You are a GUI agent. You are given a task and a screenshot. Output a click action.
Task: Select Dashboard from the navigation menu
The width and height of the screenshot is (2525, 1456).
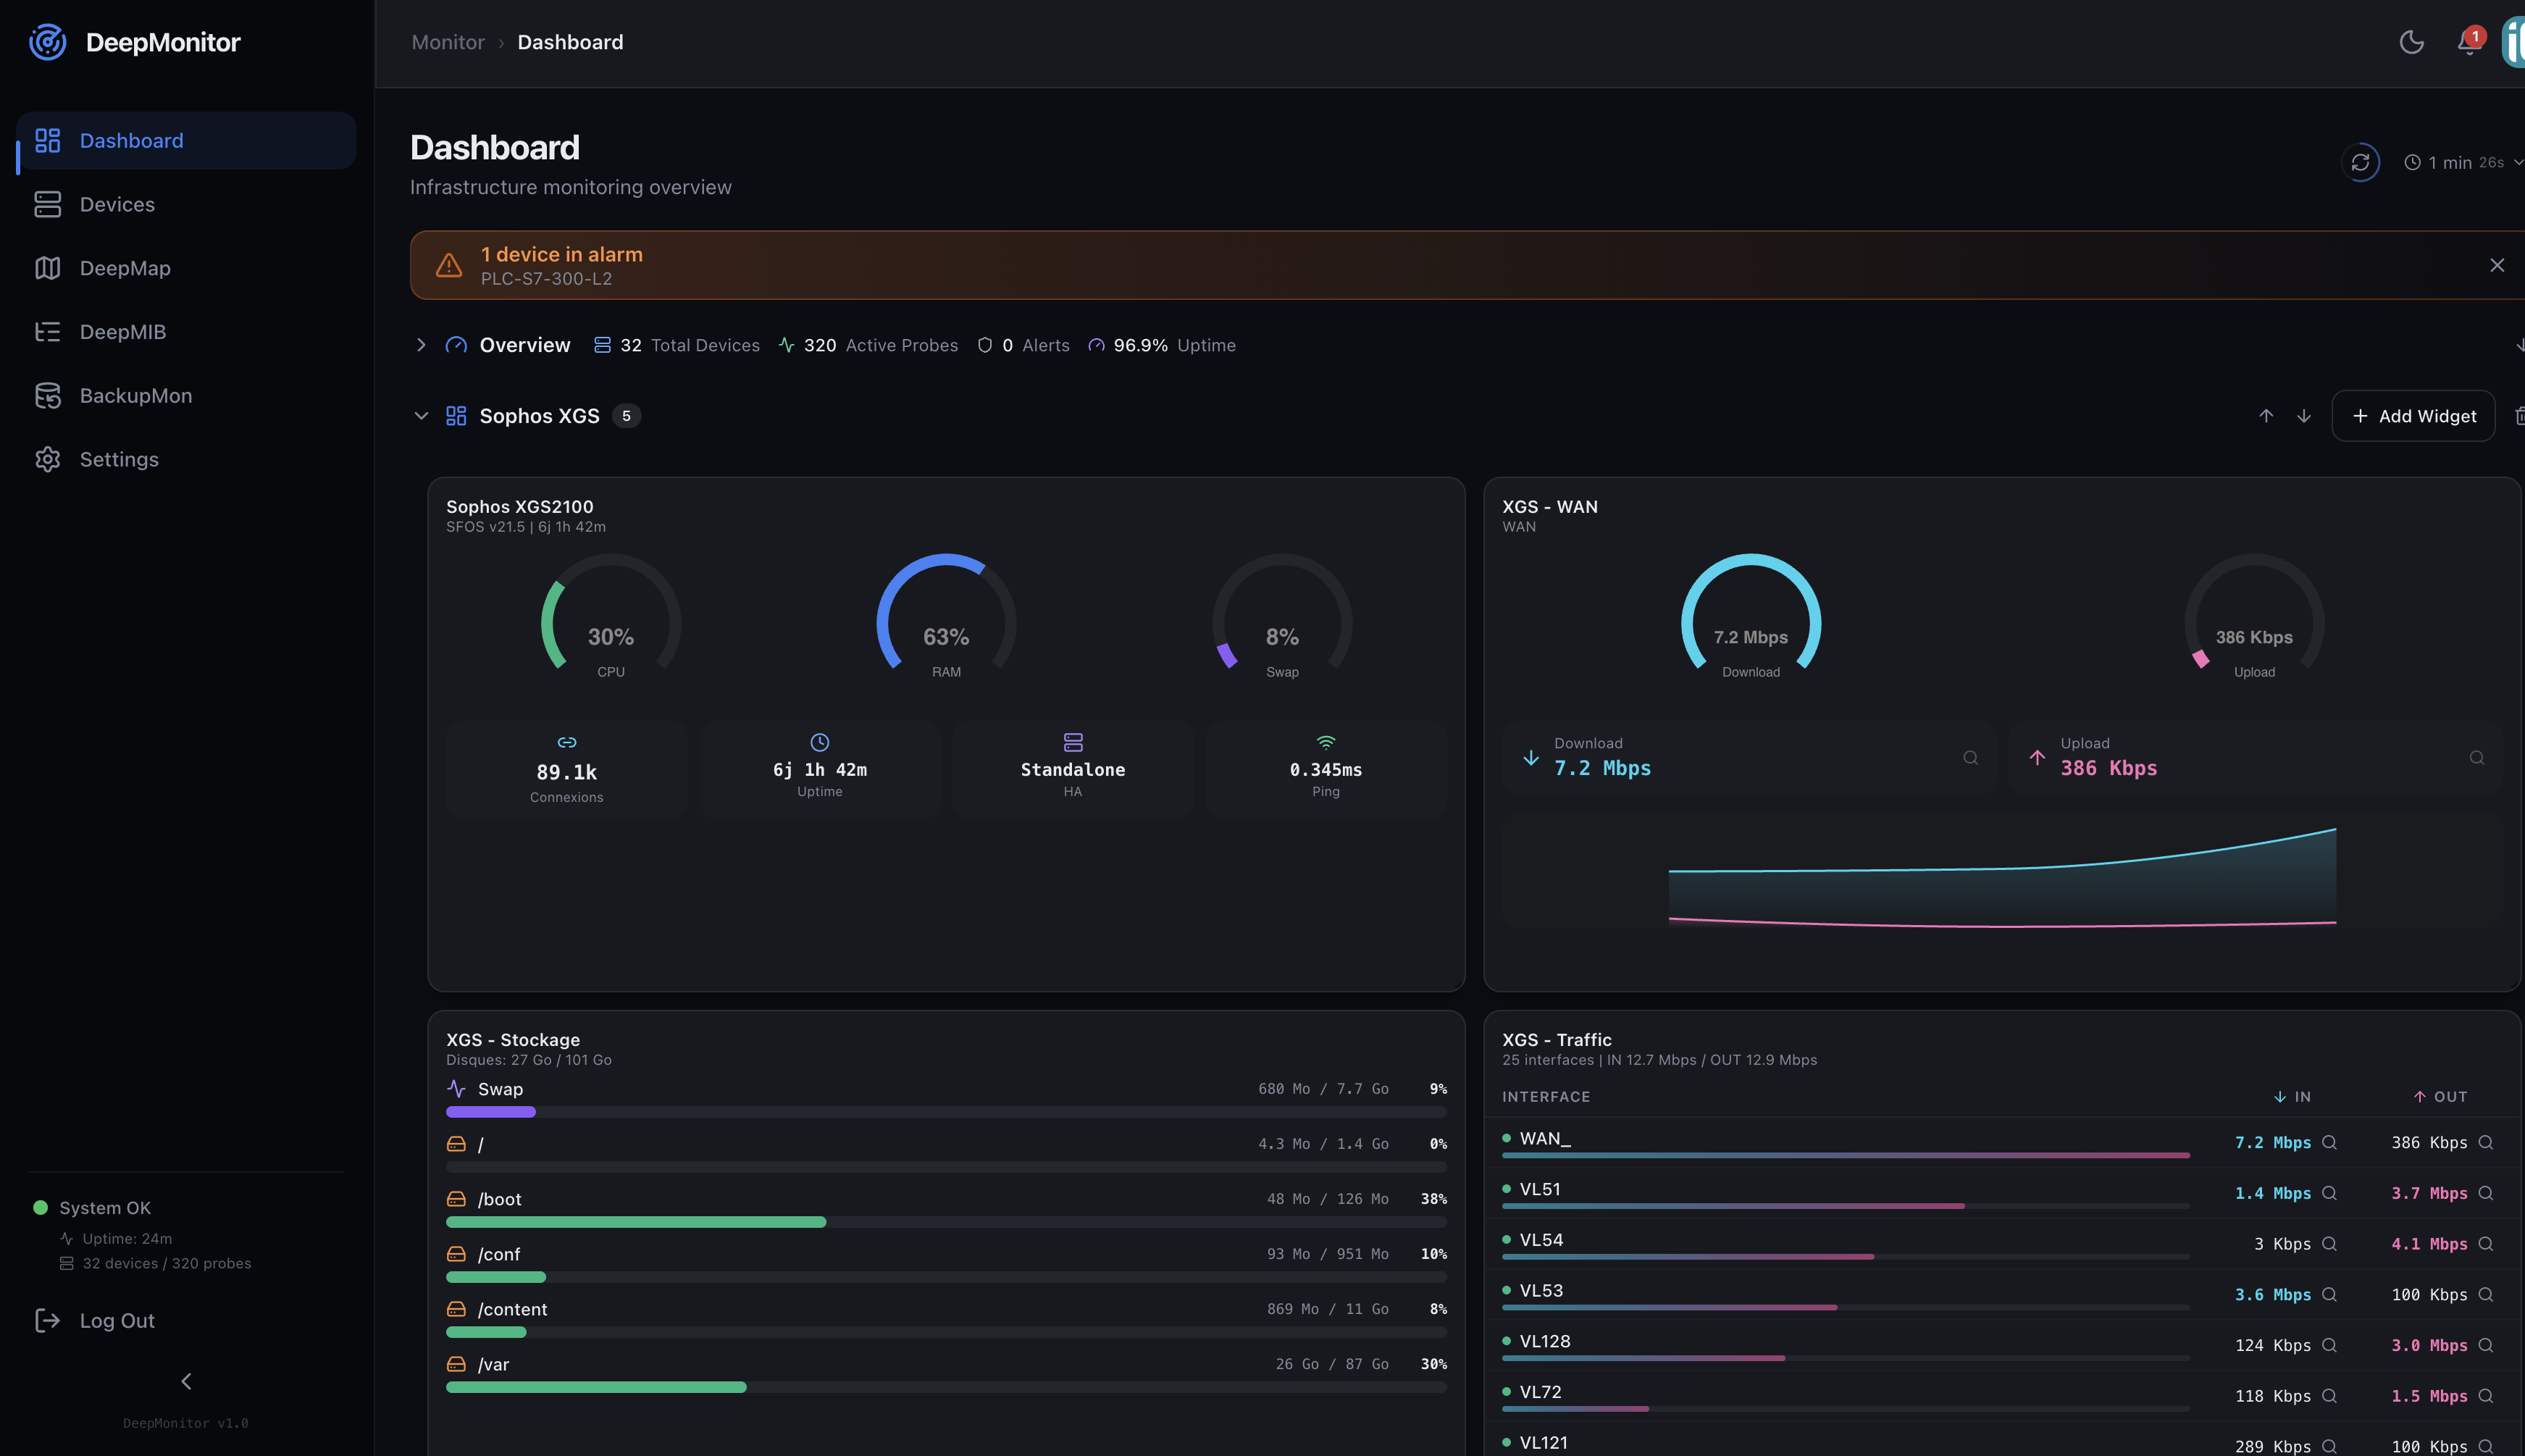(x=131, y=140)
